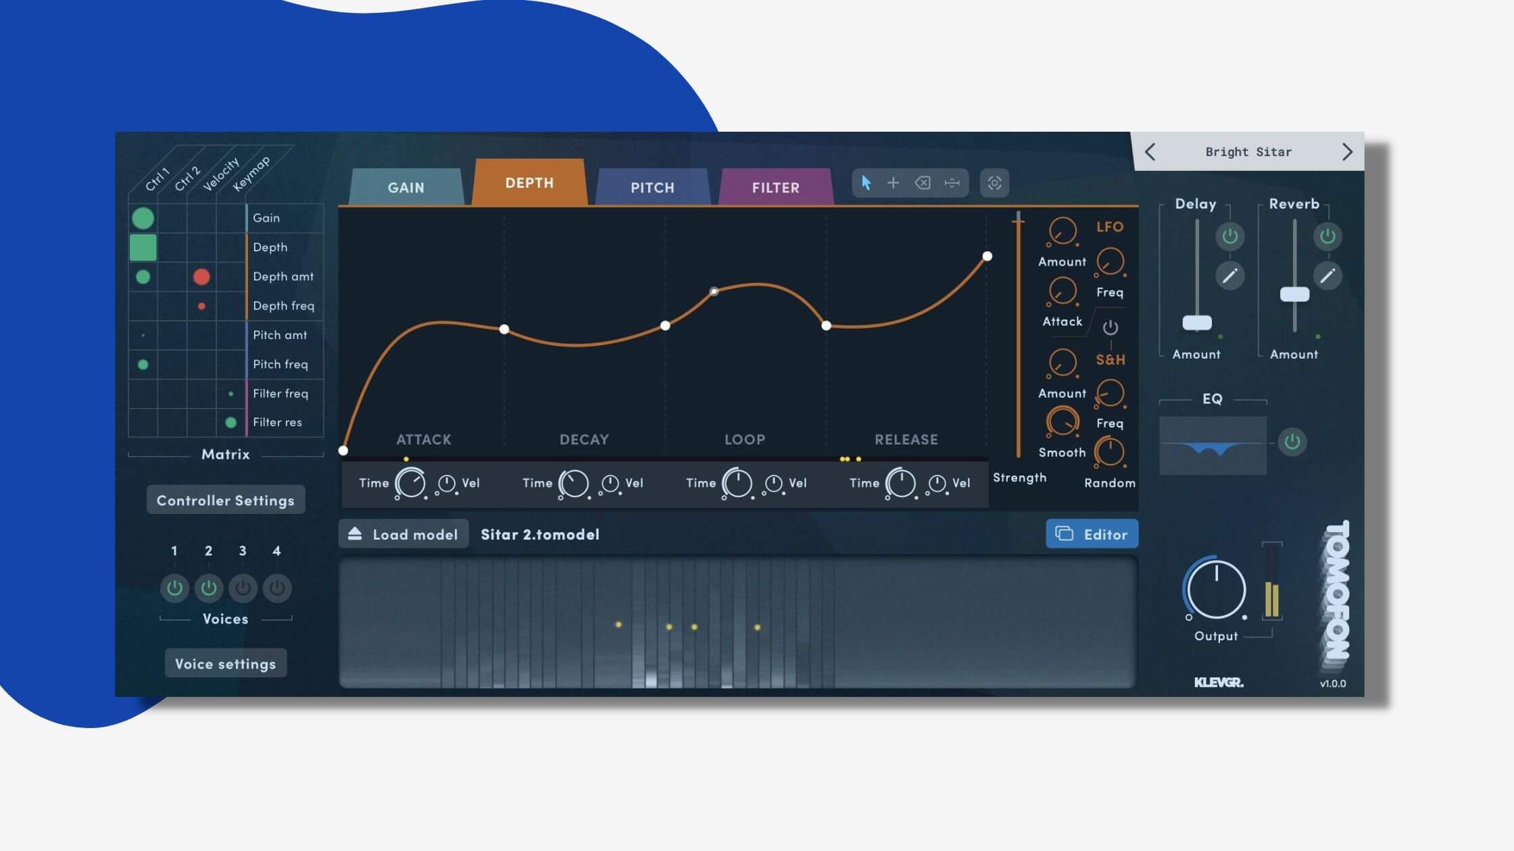Viewport: 1514px width, 851px height.
Task: Toggle the LFO/S&H power switch
Action: pos(1110,328)
